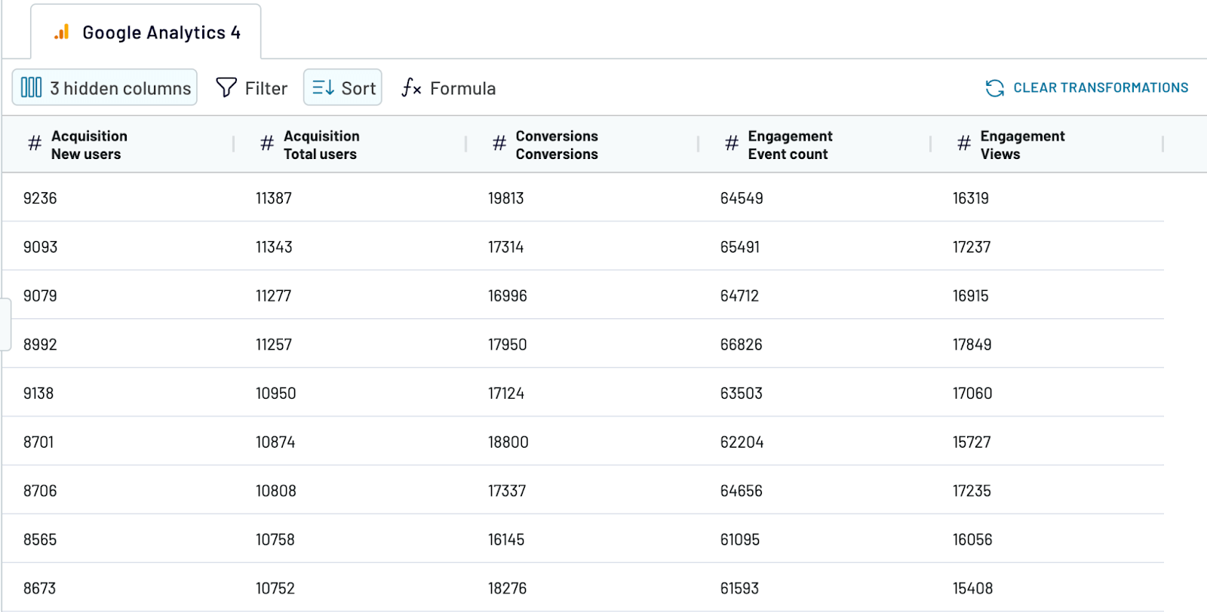The width and height of the screenshot is (1207, 612).
Task: Click the refresh icon beside Clear Transformations
Action: tap(995, 88)
